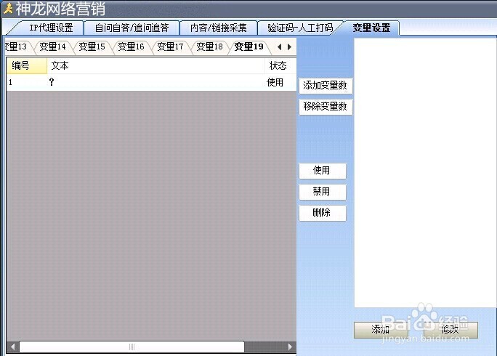The width and height of the screenshot is (497, 356).
Task: Select the 变量13 sub-tab
Action: click(17, 47)
